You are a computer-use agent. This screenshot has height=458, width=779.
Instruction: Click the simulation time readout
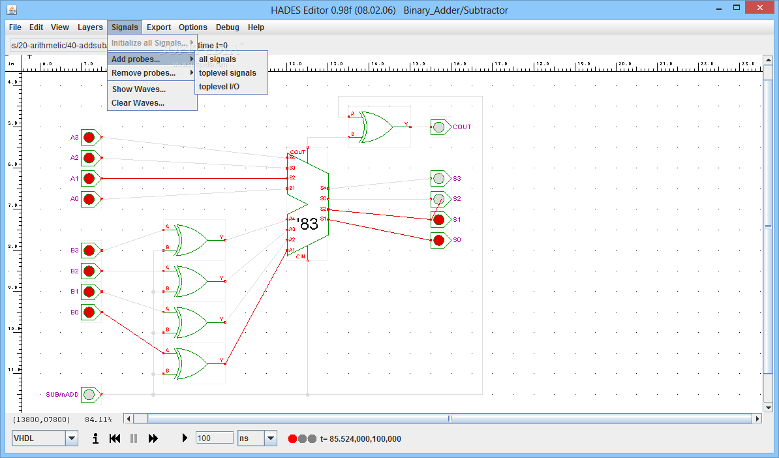[x=361, y=438]
